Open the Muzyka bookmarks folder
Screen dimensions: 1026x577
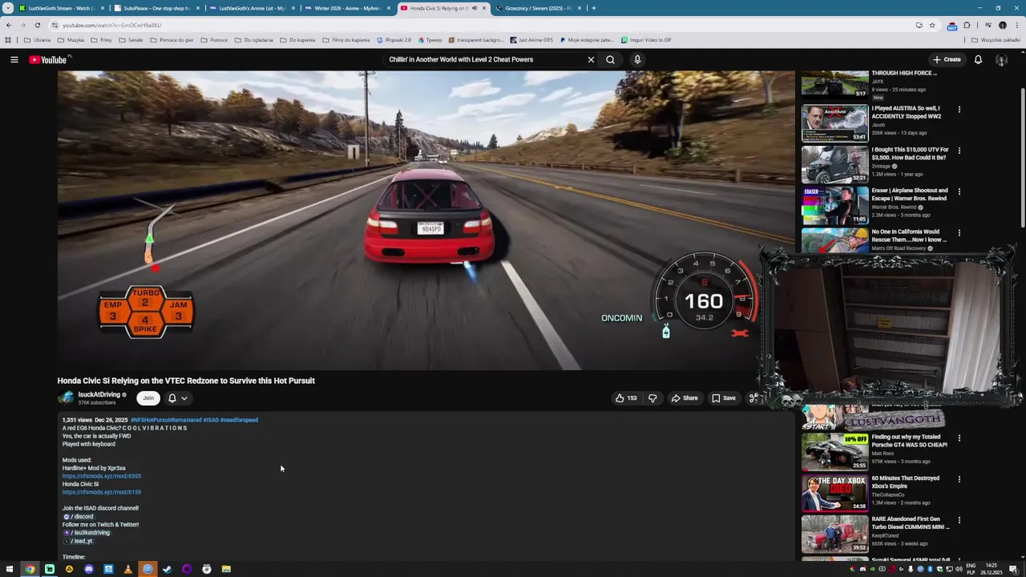(71, 40)
